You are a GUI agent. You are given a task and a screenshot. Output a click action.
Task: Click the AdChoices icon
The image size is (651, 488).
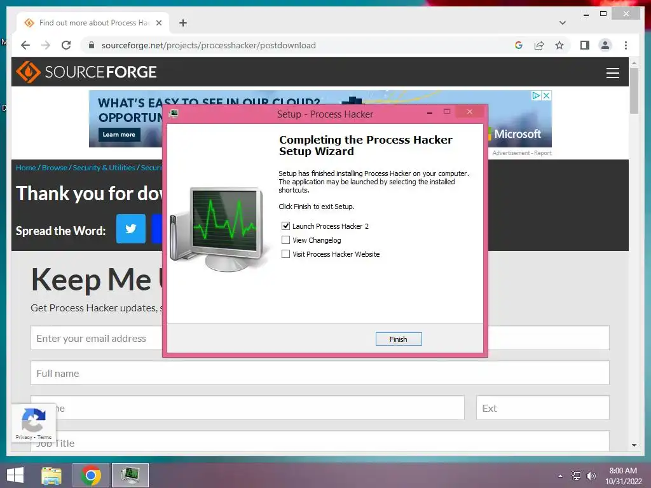(x=537, y=95)
